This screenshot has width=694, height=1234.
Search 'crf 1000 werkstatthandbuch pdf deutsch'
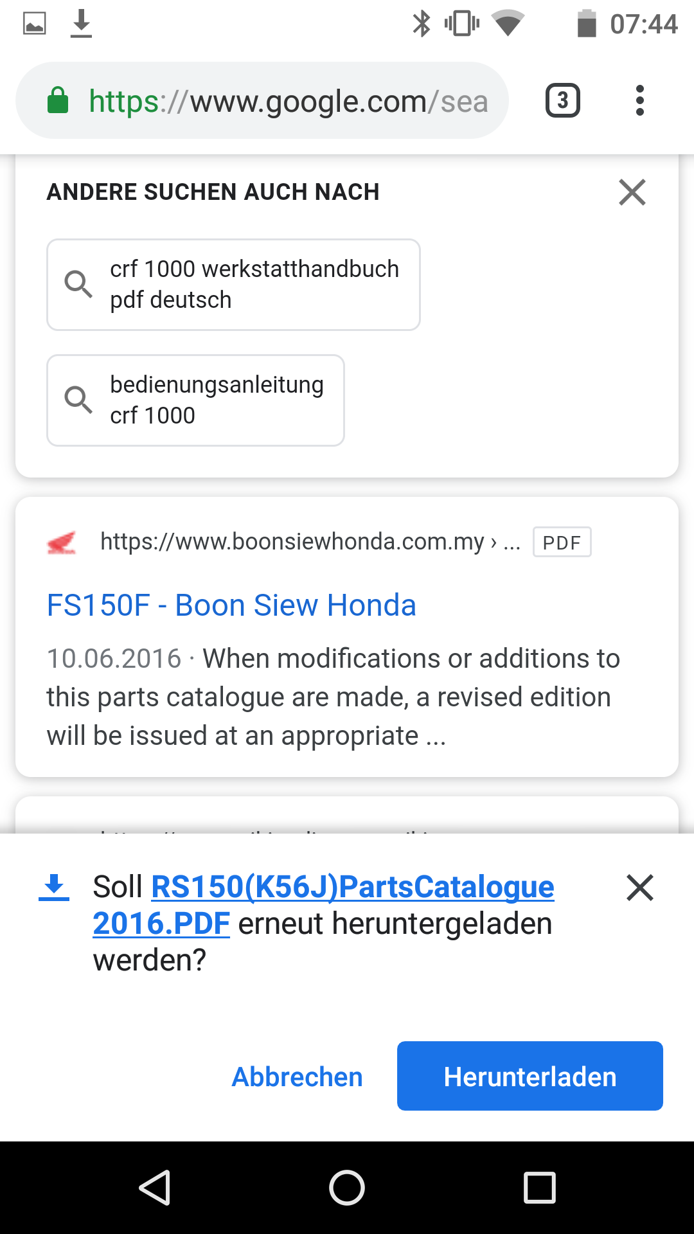click(233, 285)
